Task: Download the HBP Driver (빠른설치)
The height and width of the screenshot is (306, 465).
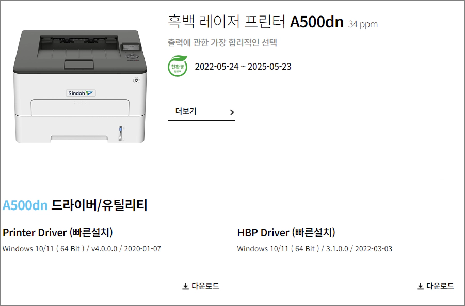Action: [x=436, y=286]
